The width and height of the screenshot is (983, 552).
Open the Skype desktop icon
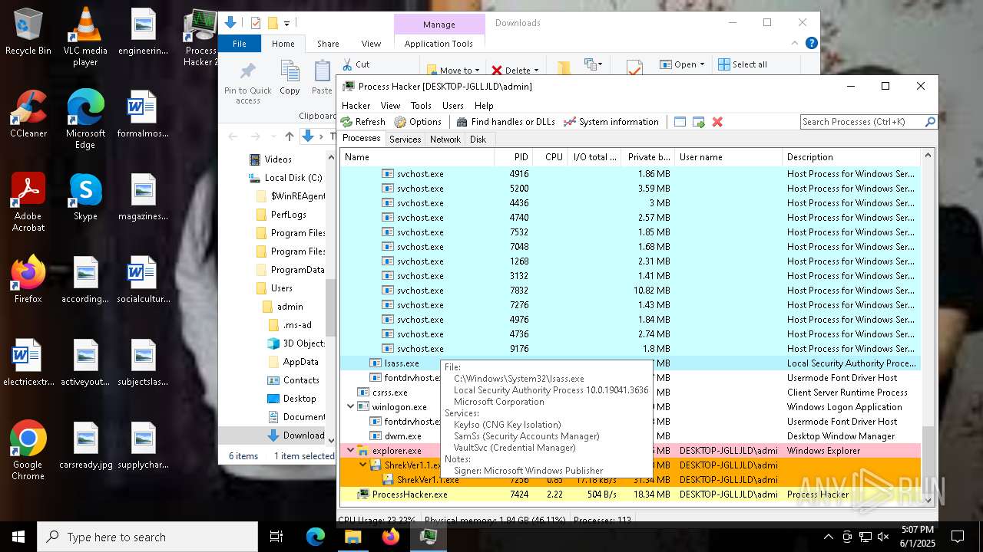click(x=85, y=196)
